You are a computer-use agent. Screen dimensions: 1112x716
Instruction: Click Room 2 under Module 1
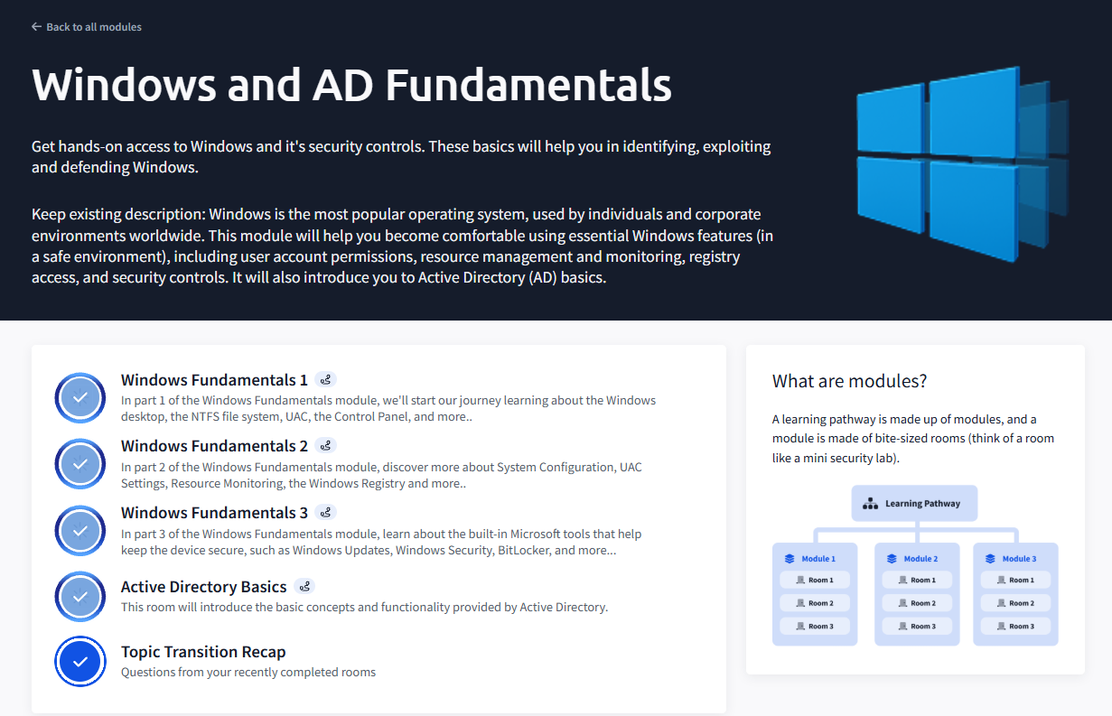tap(815, 603)
